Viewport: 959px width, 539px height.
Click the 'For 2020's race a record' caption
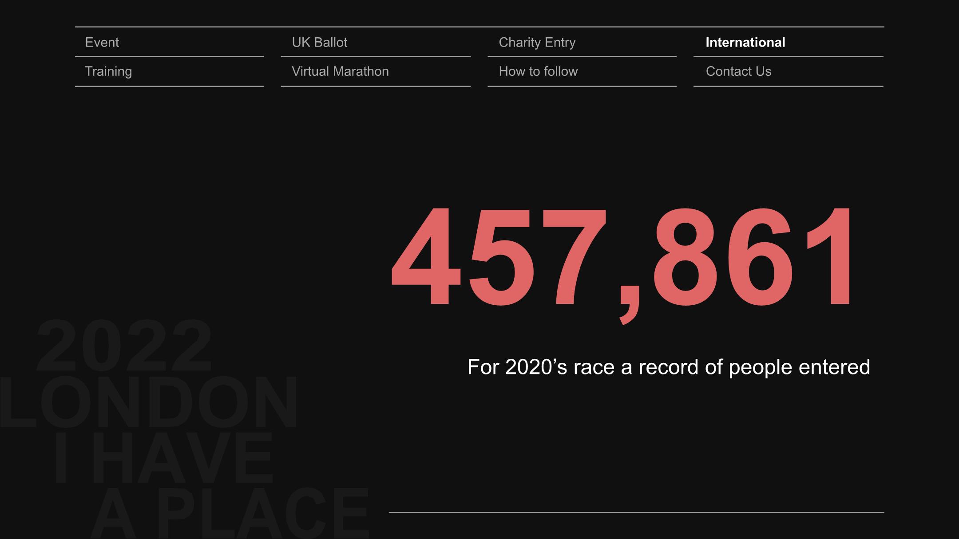pyautogui.click(x=669, y=367)
